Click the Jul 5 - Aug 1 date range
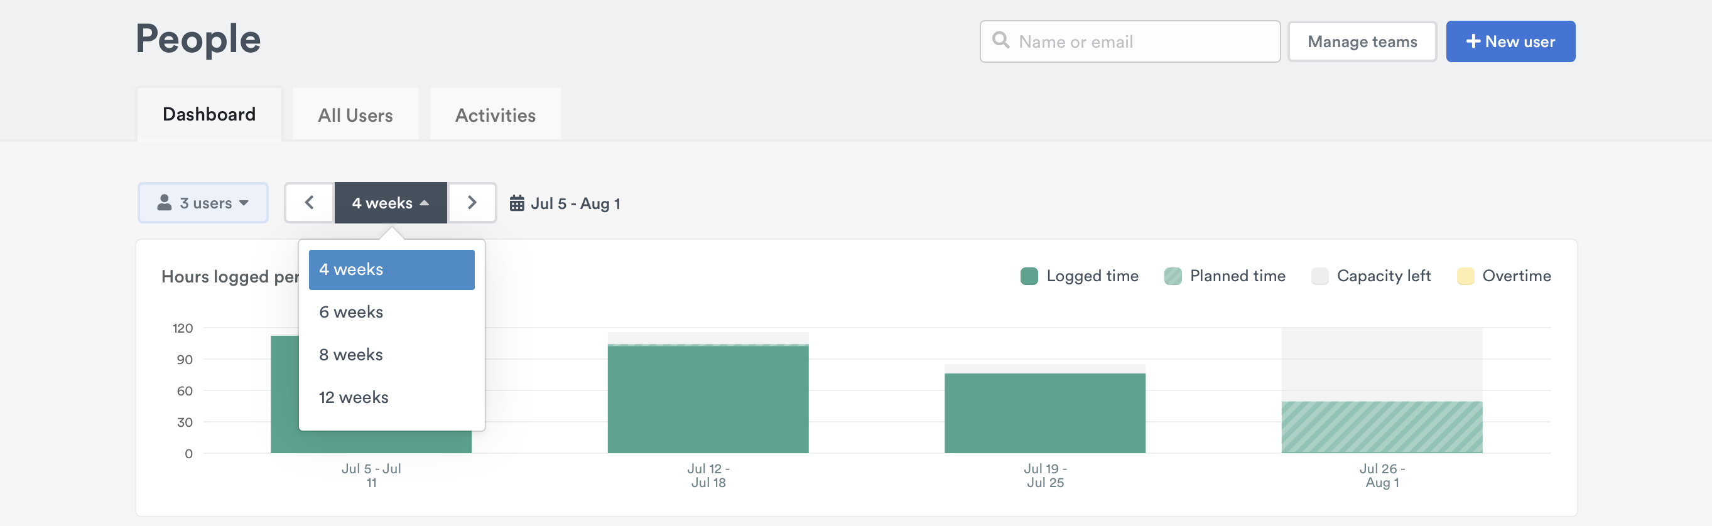The width and height of the screenshot is (1712, 526). click(575, 203)
